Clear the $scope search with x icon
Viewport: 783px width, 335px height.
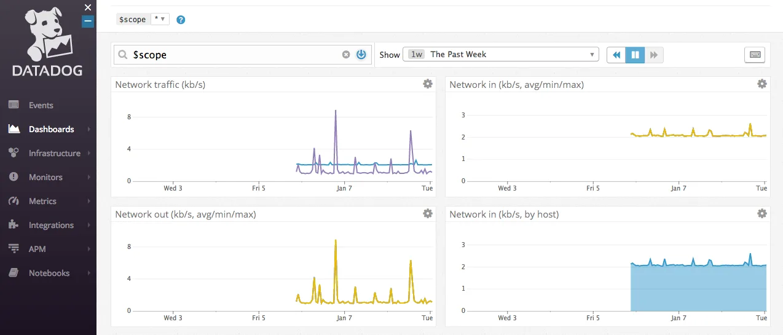(346, 55)
